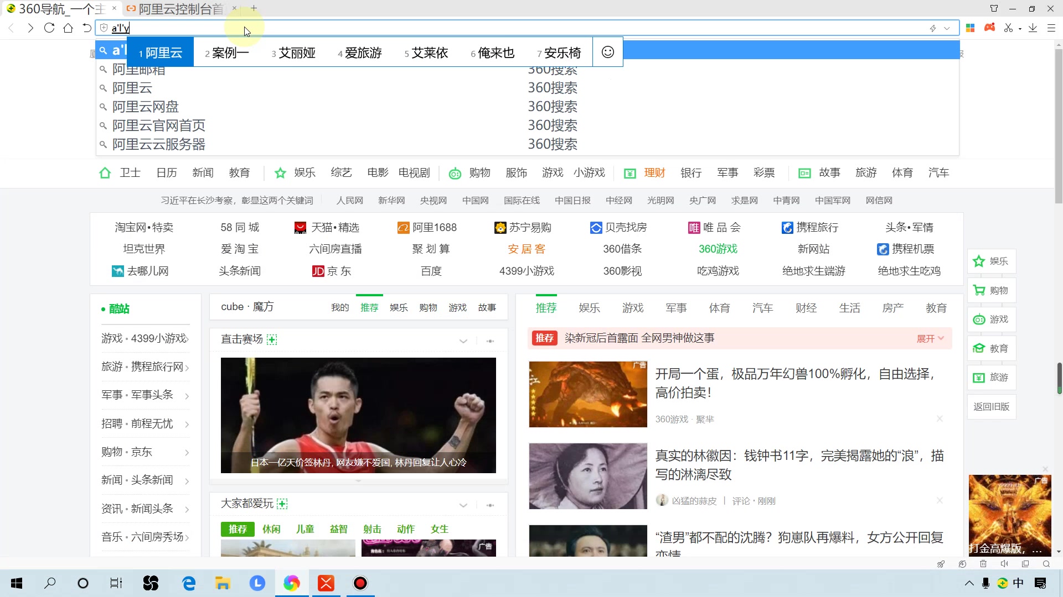Expand 新闻·头条新闻 sidebar arrow

tap(187, 481)
